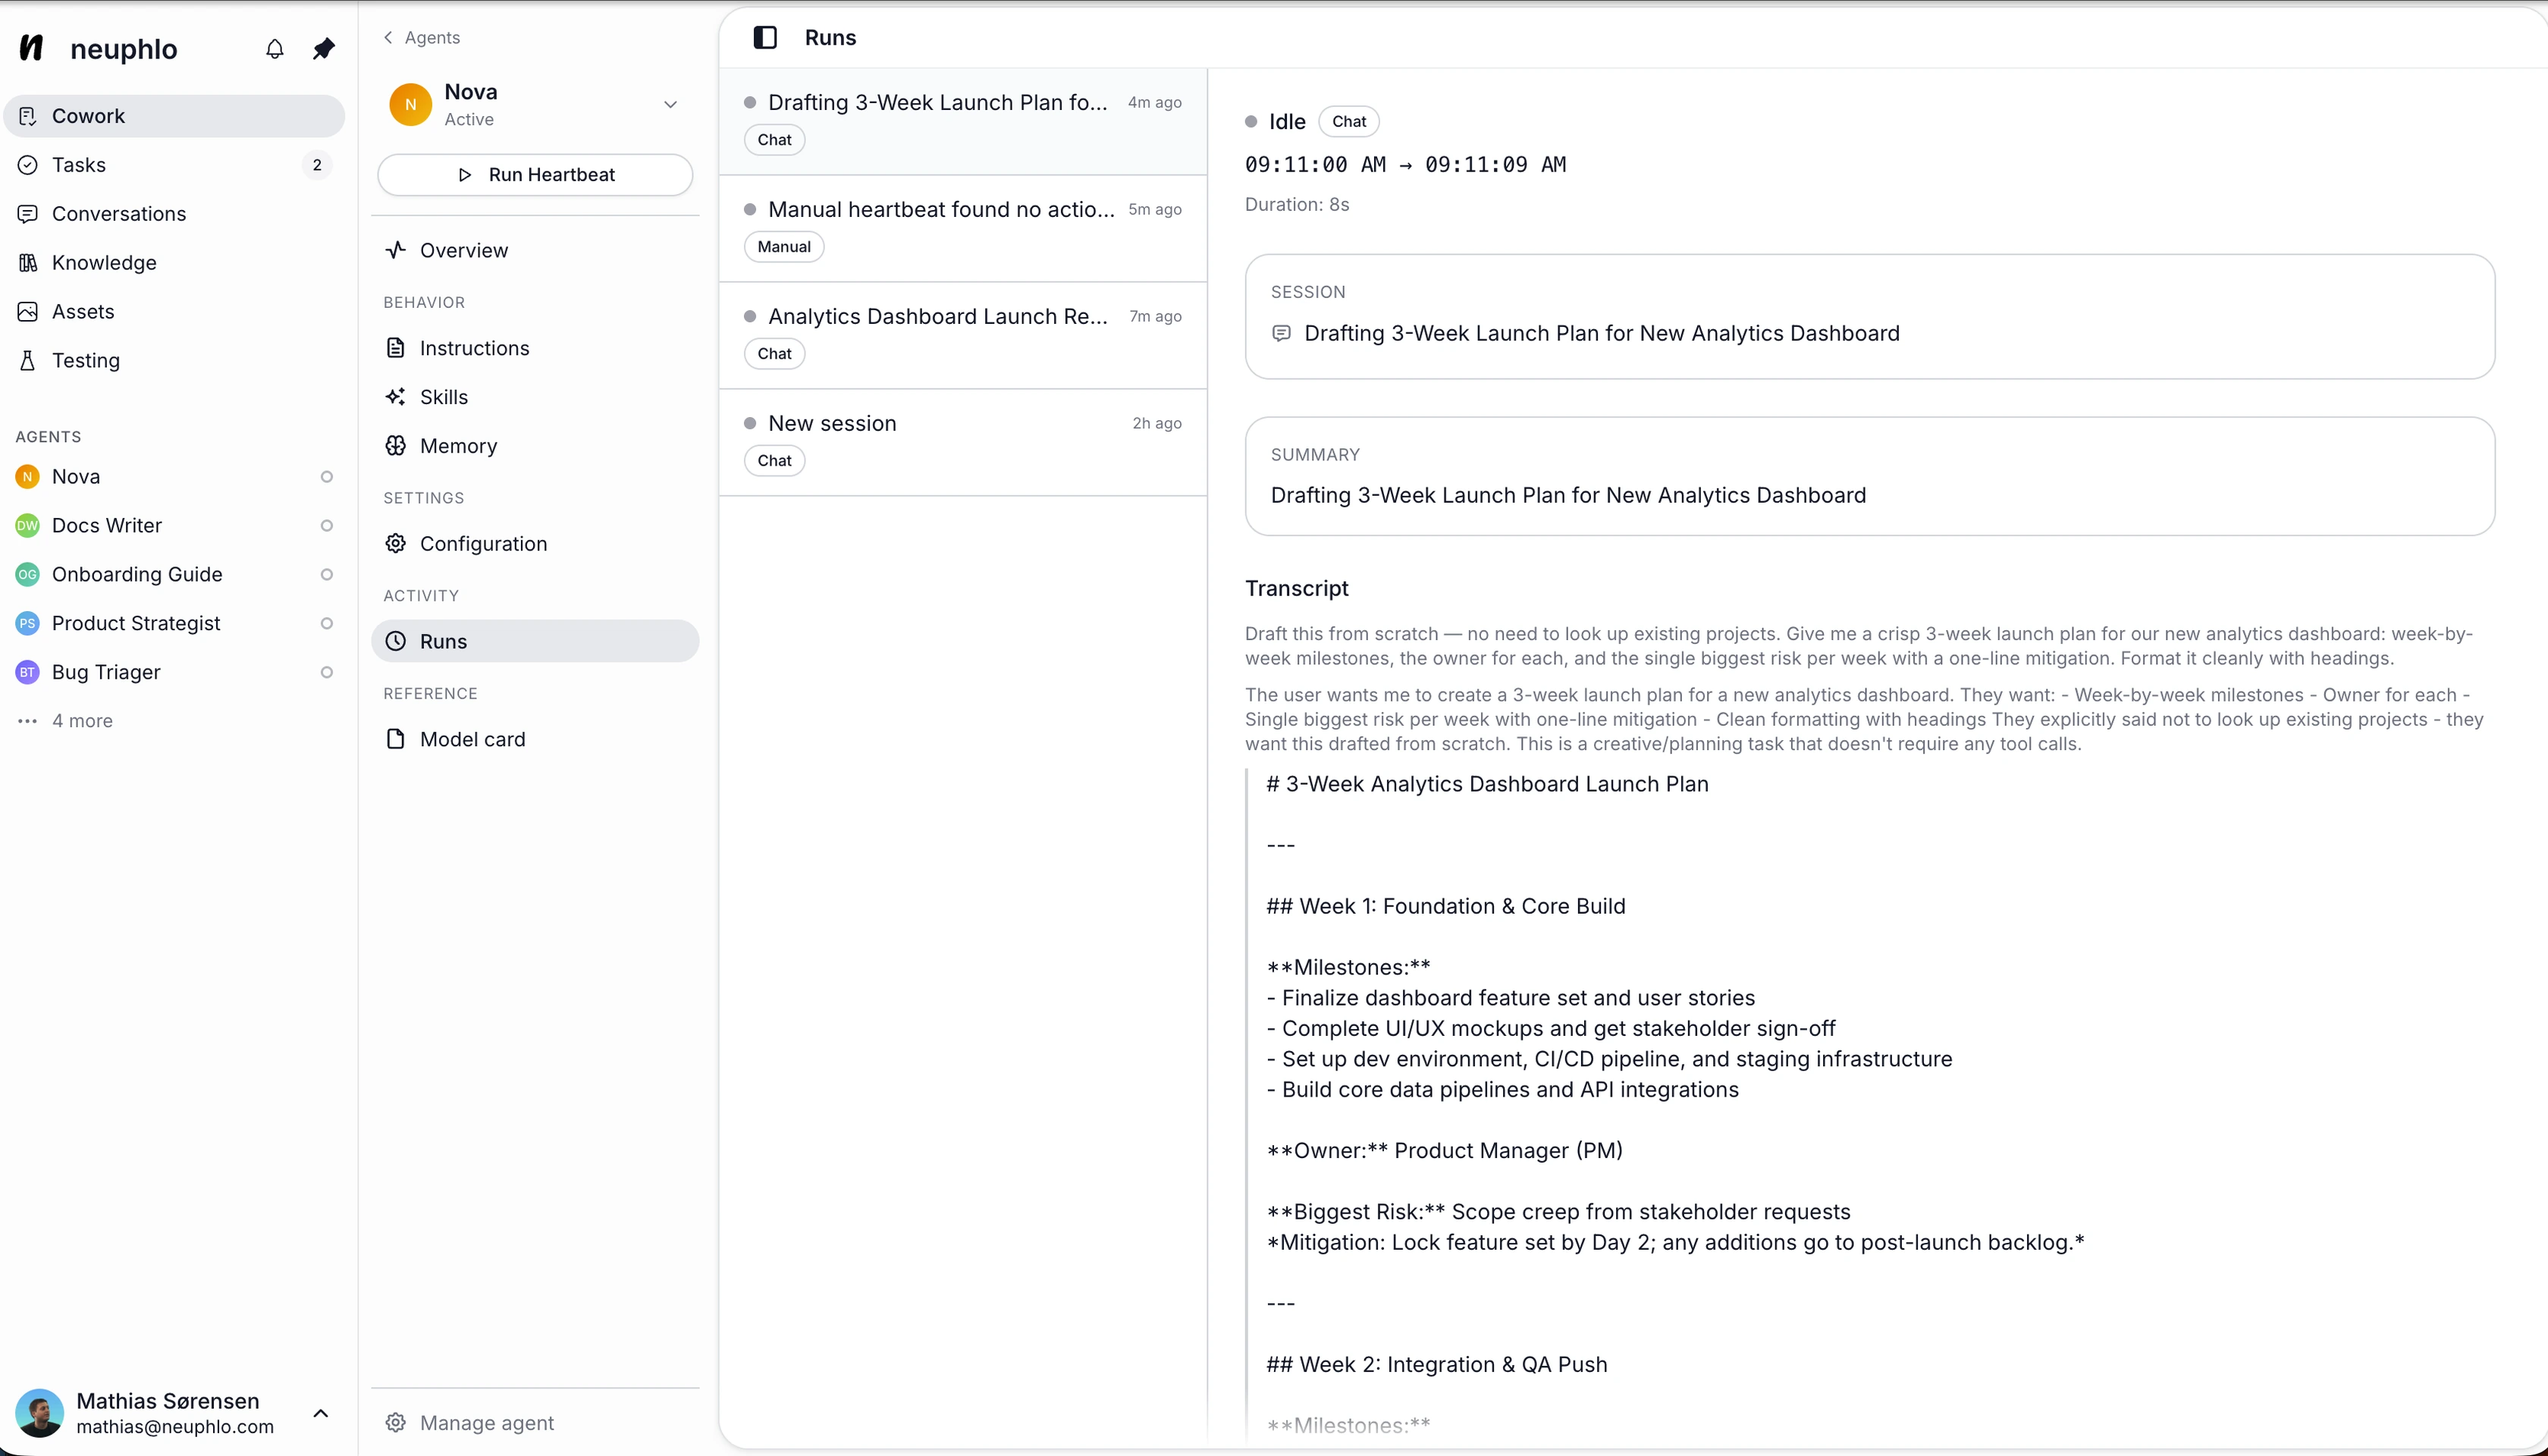Open the agent Overview page

[x=535, y=251]
